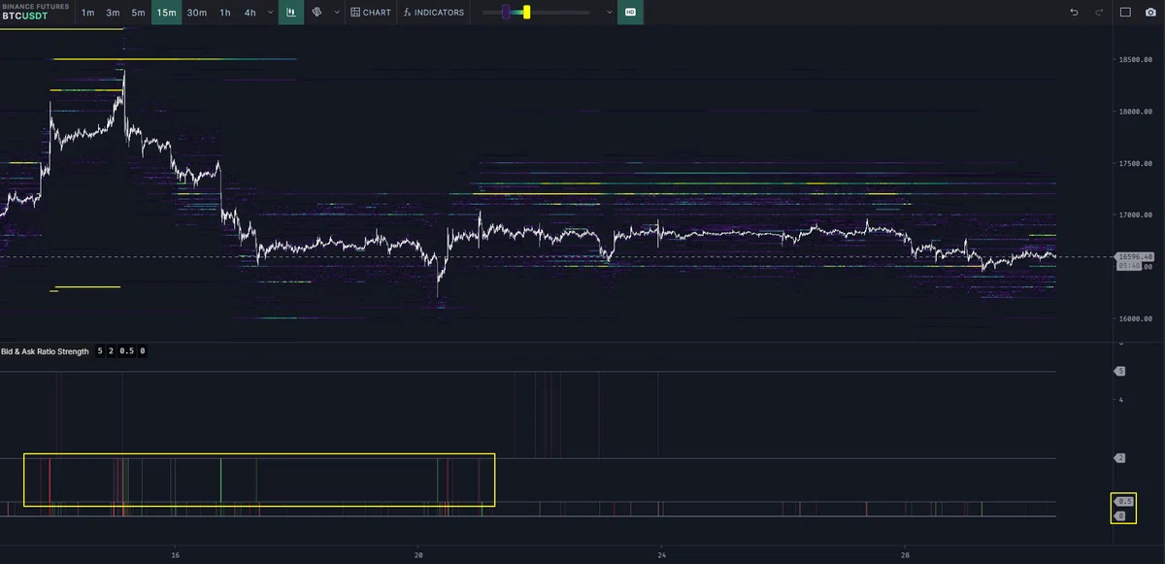The image size is (1165, 564).
Task: Toggle the HD quality button
Action: point(630,13)
